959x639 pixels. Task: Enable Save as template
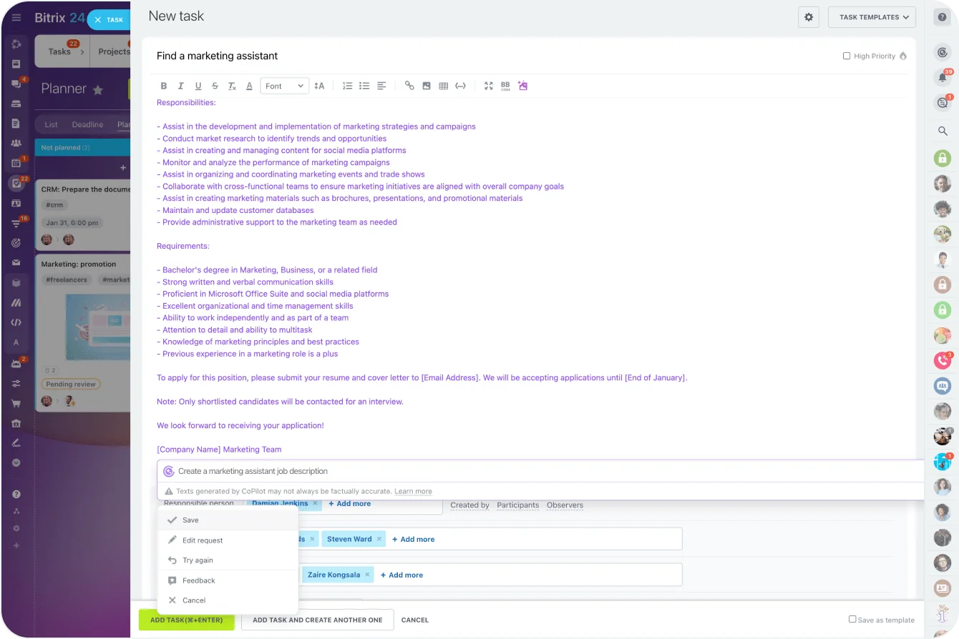[852, 620]
